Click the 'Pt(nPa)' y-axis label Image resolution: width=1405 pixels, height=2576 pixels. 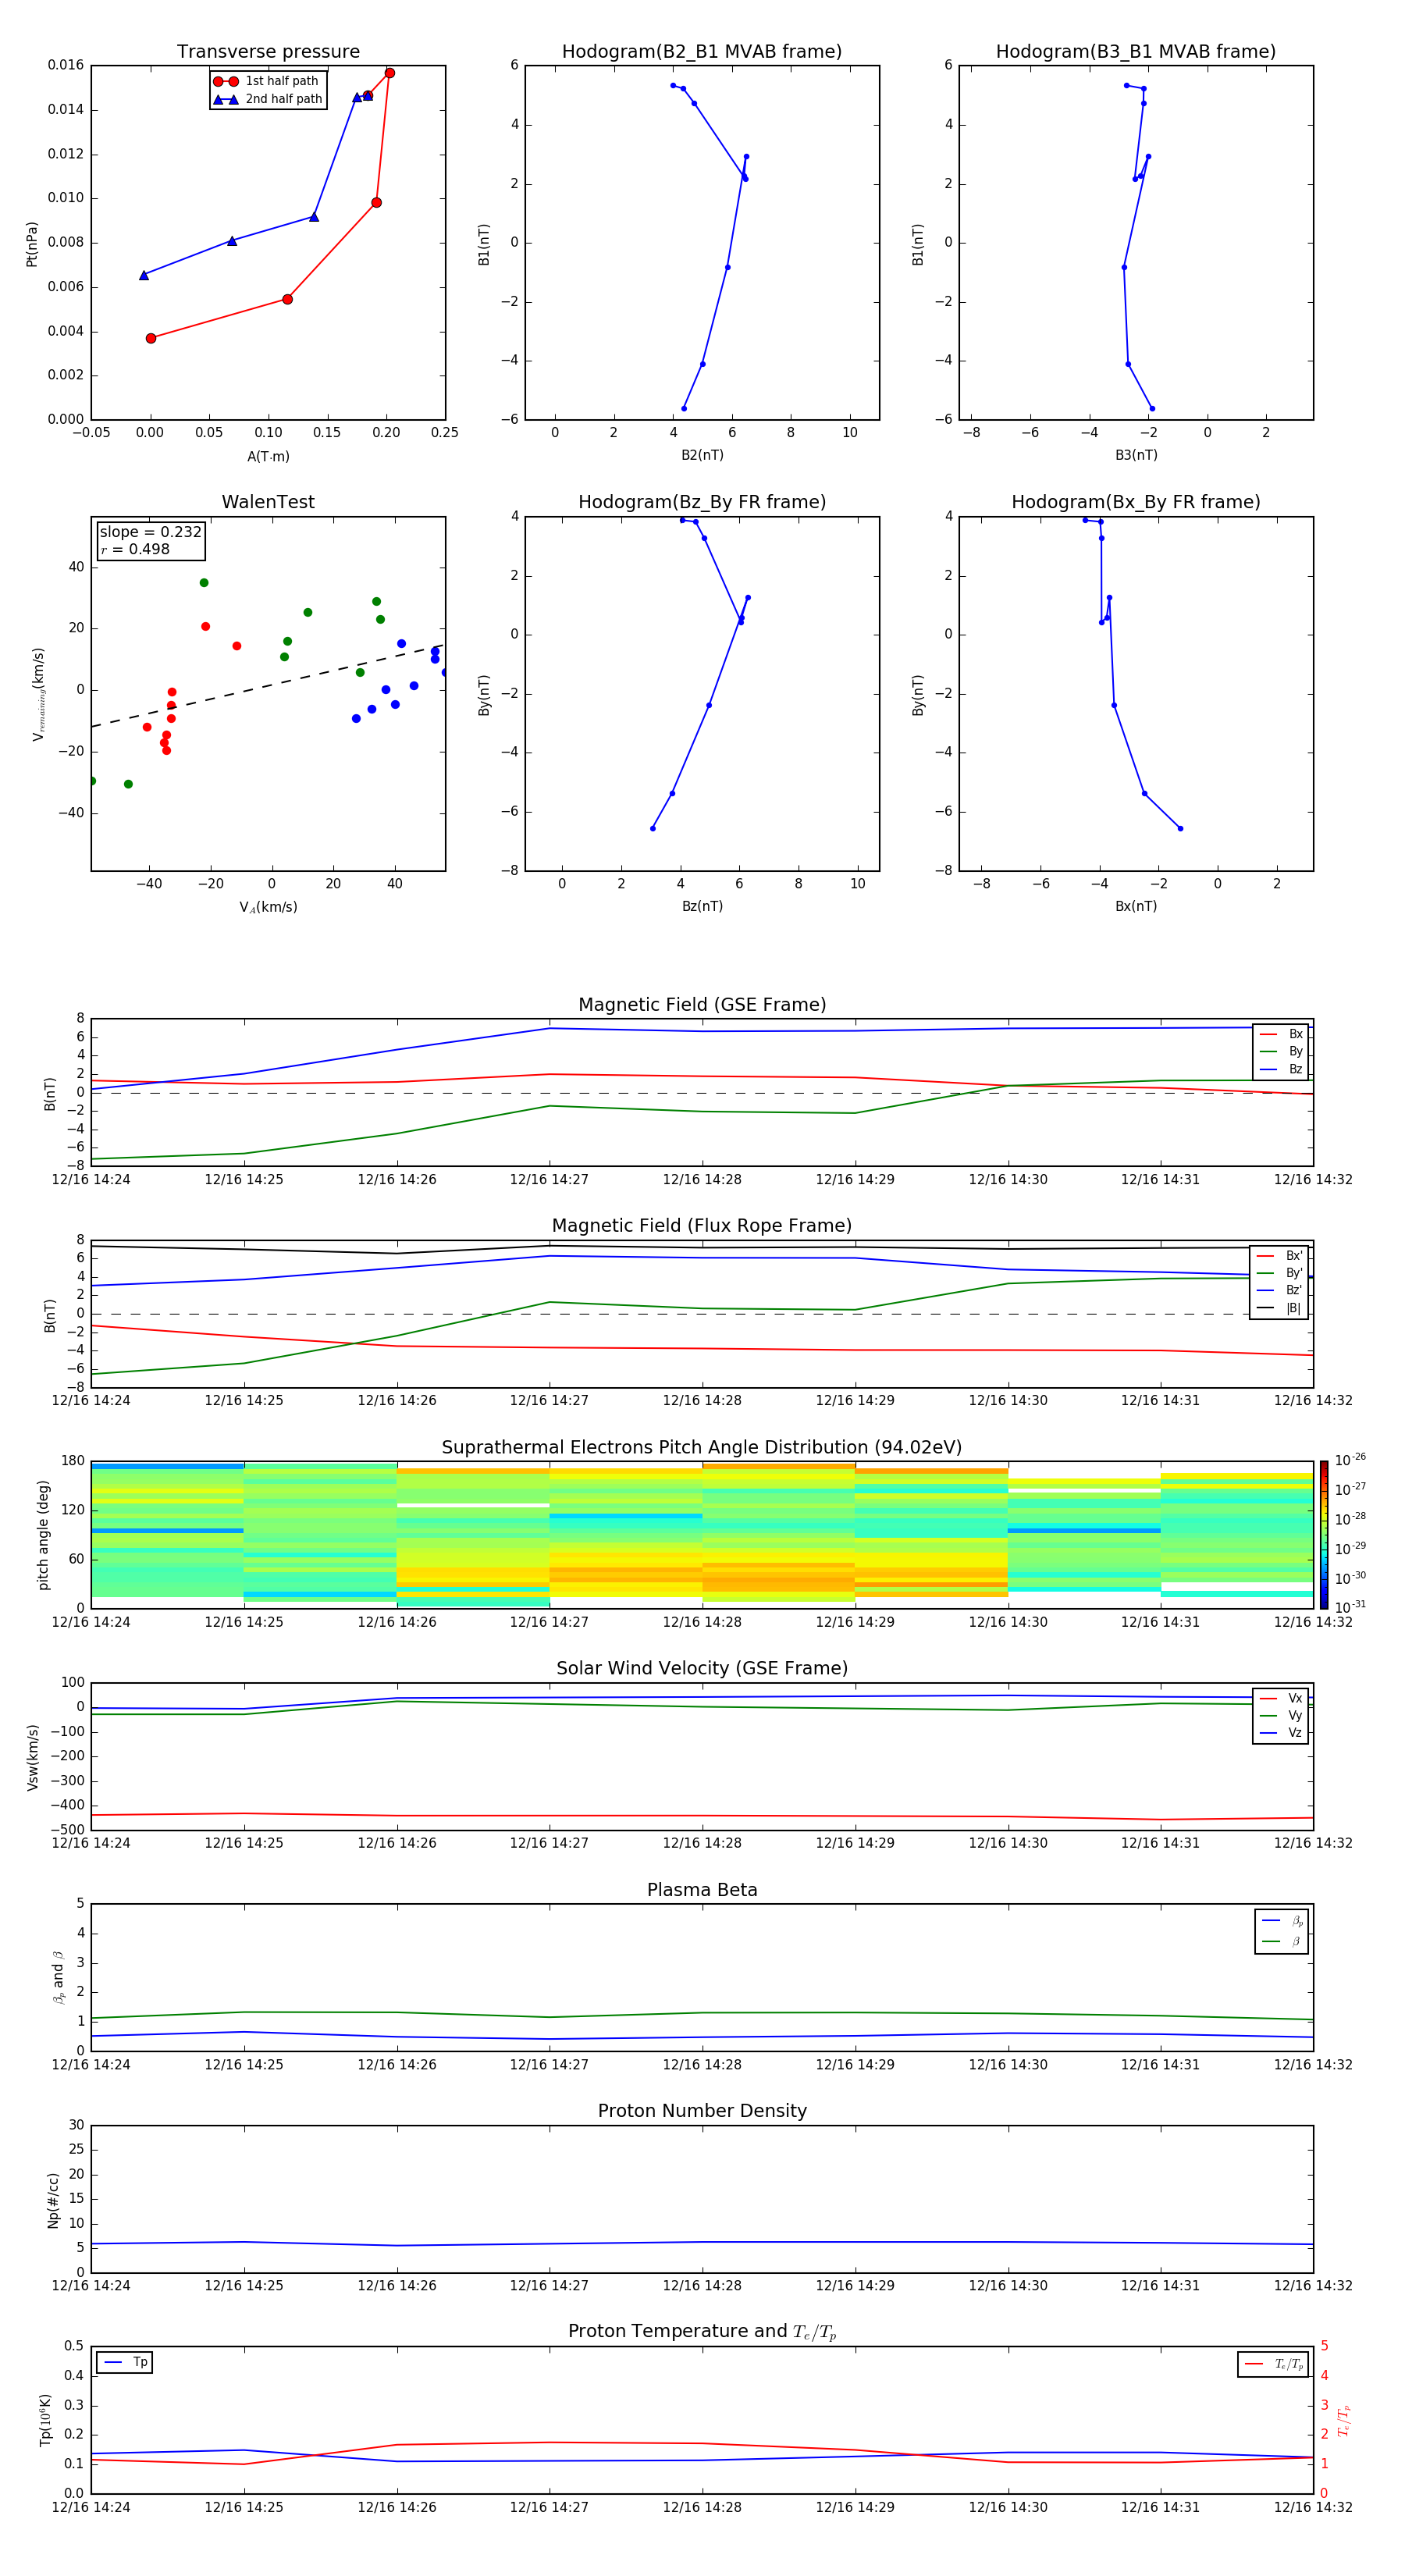pos(32,244)
